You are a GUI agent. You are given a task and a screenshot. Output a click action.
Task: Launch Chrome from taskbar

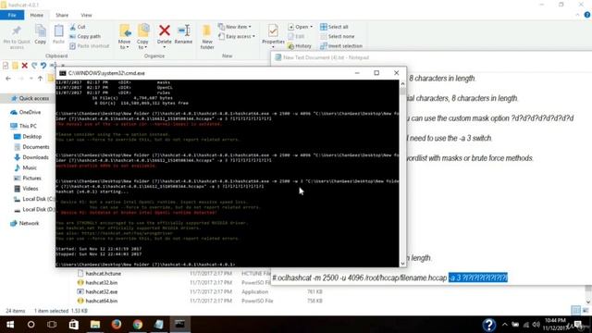(x=138, y=325)
